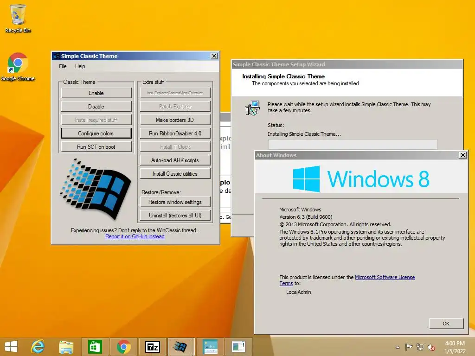The image size is (475, 356).
Task: Click Restore window settings
Action: click(175, 202)
